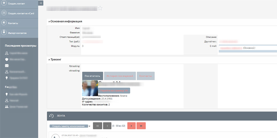Collapse the Основная информация section

49,22
